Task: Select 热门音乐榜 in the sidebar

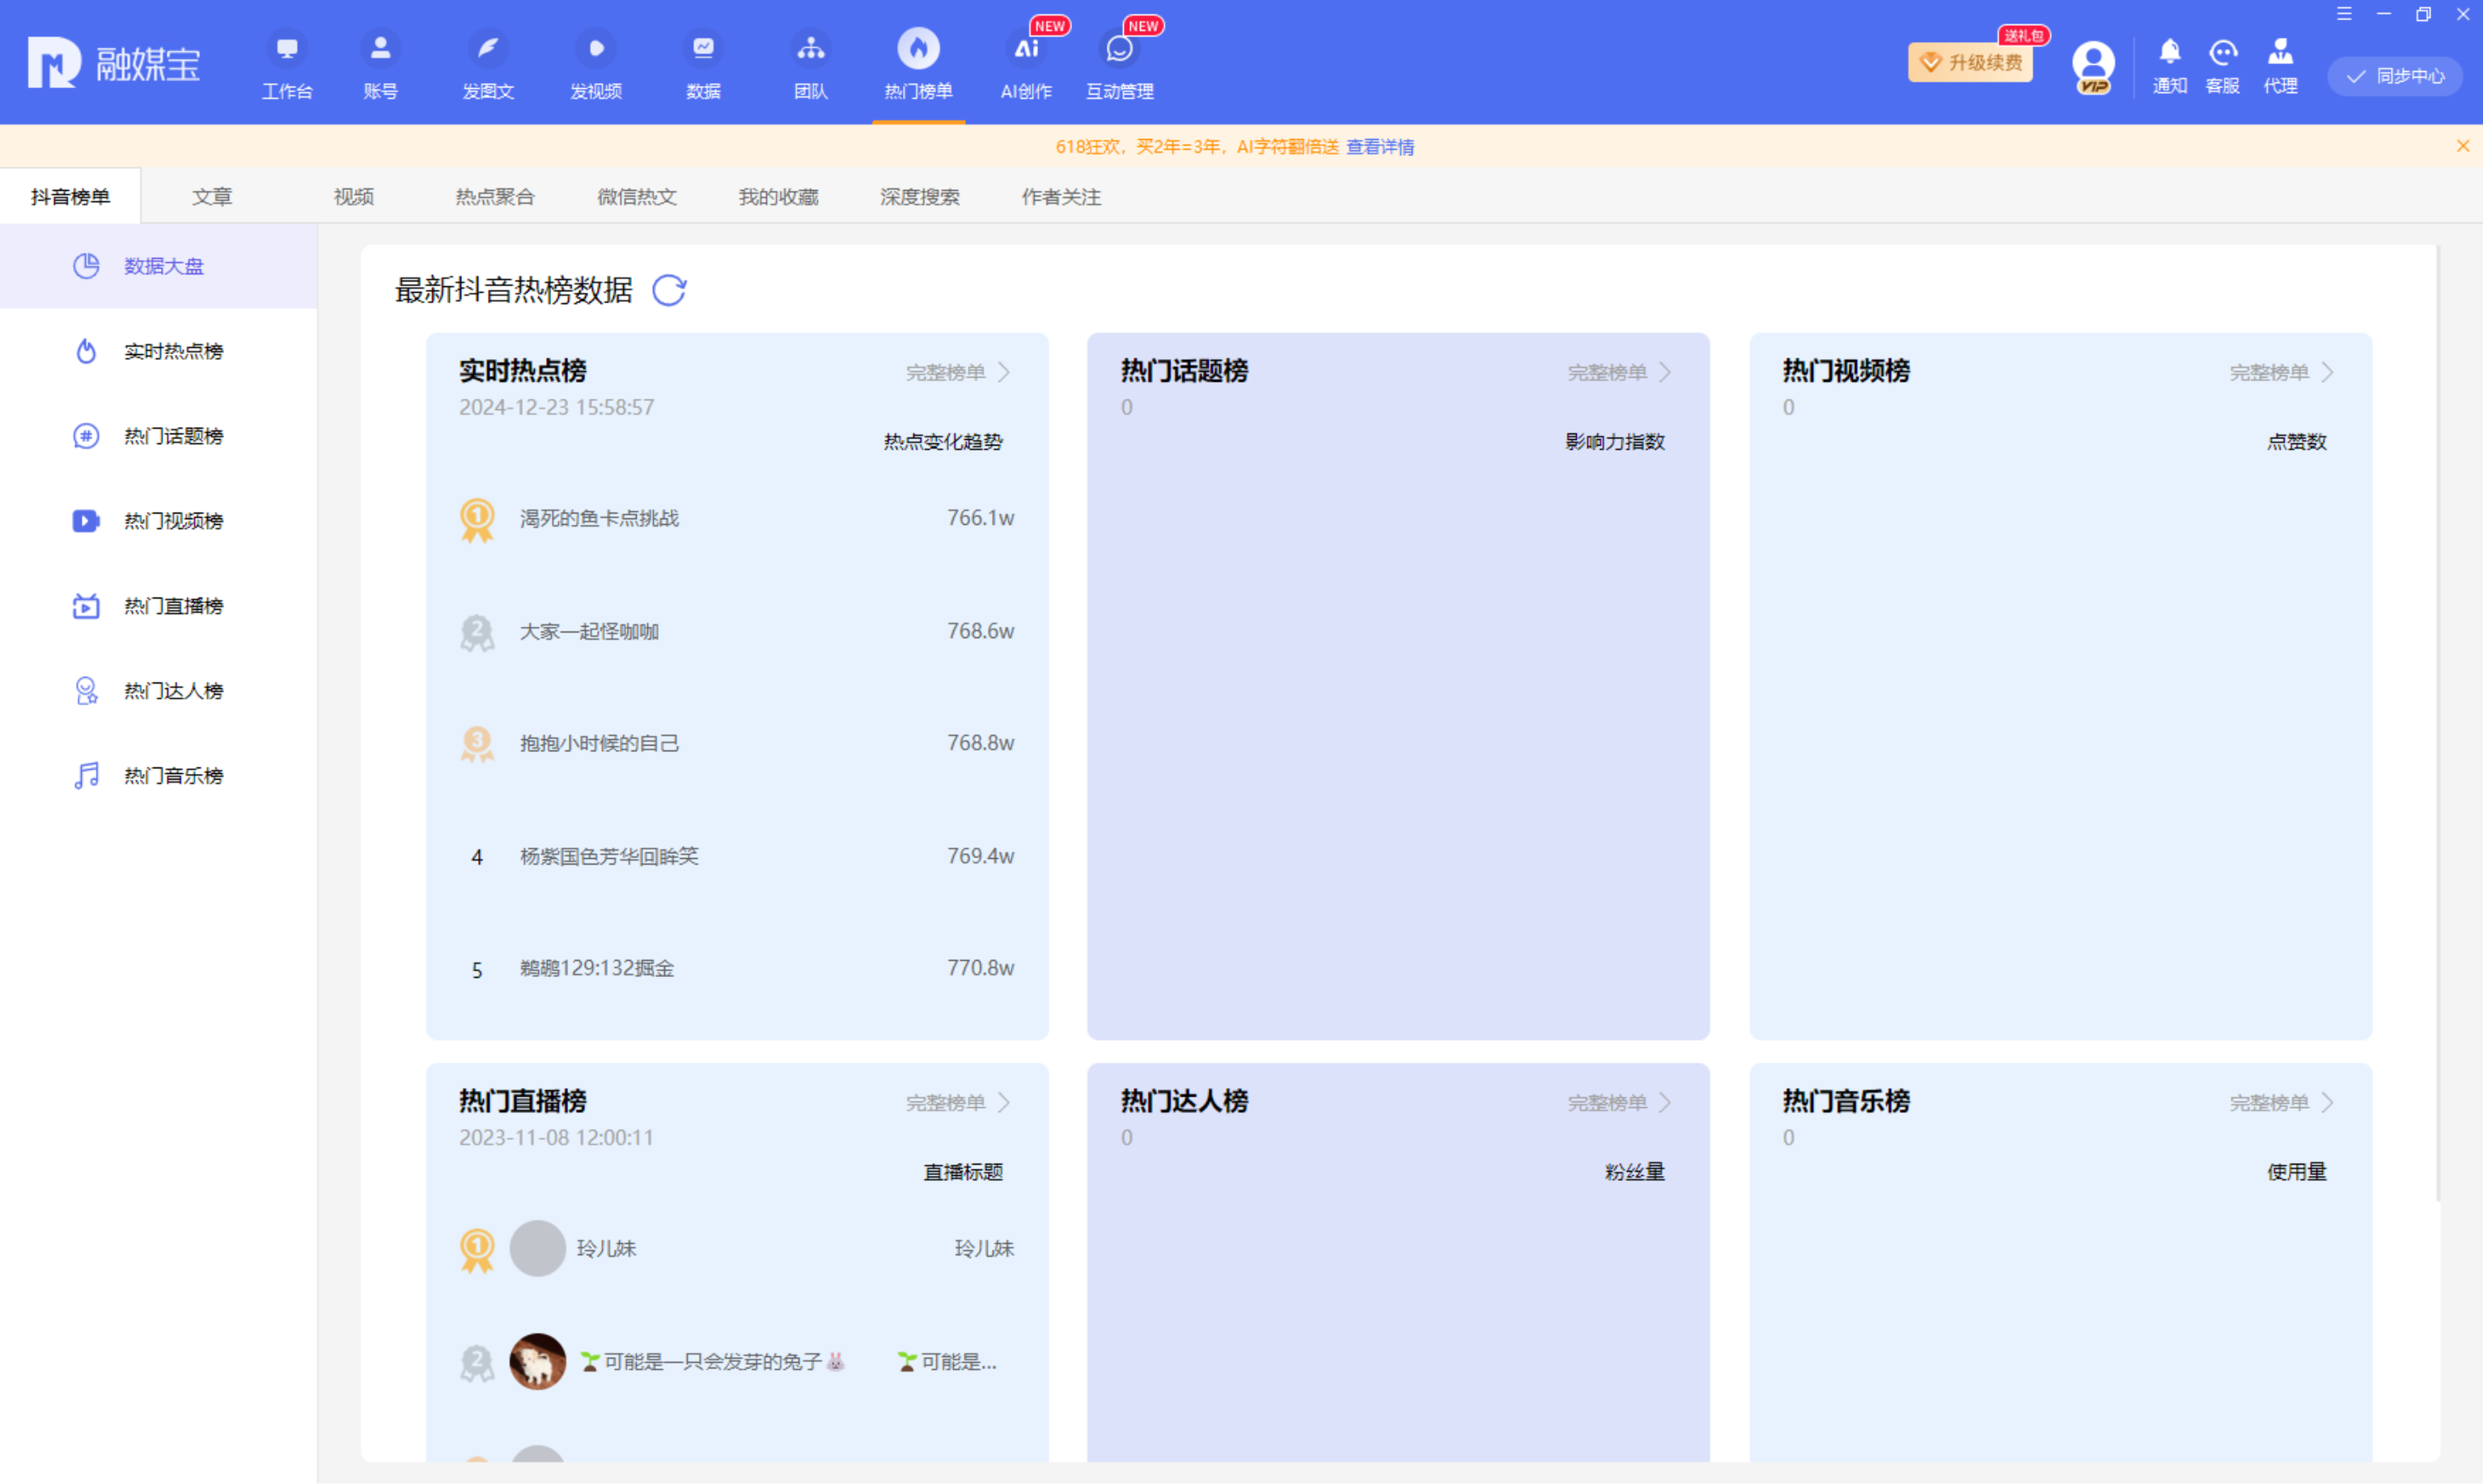Action: click(x=158, y=776)
